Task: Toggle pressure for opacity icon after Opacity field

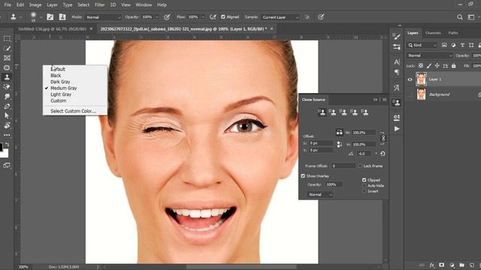Action: (167, 17)
